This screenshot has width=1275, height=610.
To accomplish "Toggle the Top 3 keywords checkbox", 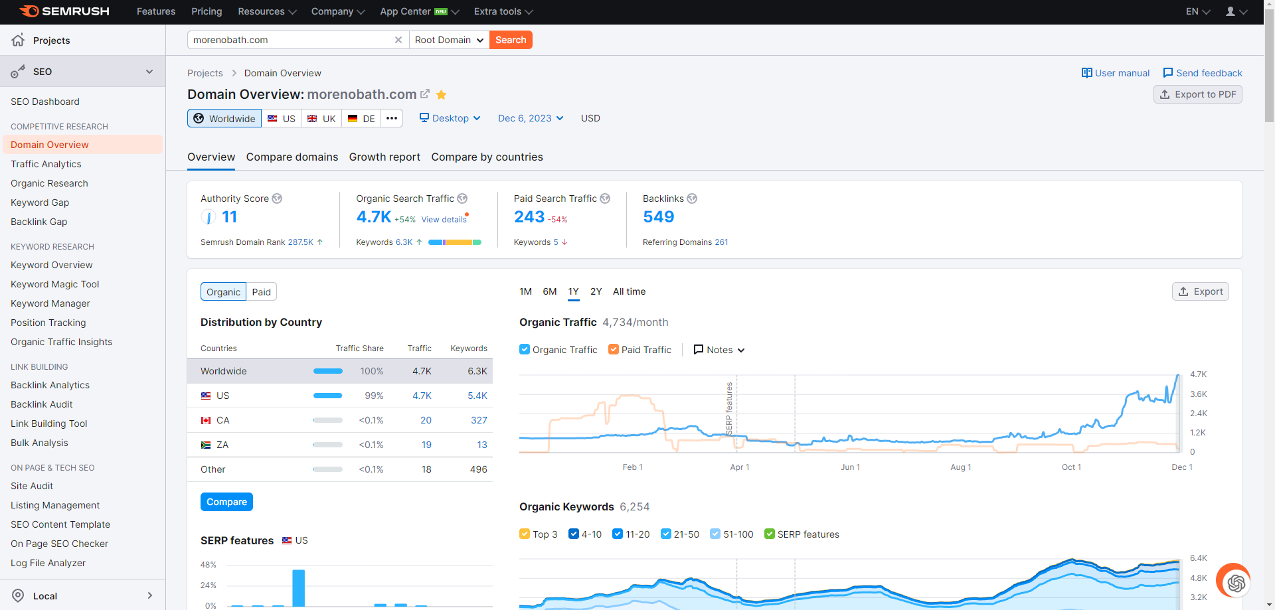I will coord(525,534).
